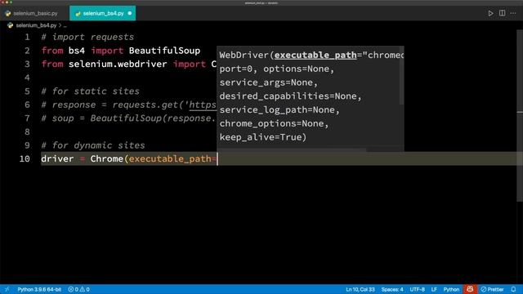This screenshot has width=523, height=294.
Task: Click selenium_bs4.py in the breadcrumb
Action: (x=36, y=25)
